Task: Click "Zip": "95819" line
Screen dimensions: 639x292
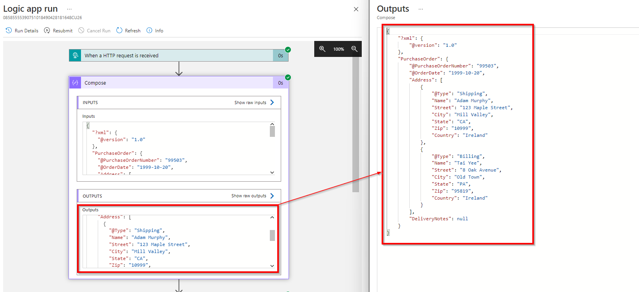Action: 452,191
